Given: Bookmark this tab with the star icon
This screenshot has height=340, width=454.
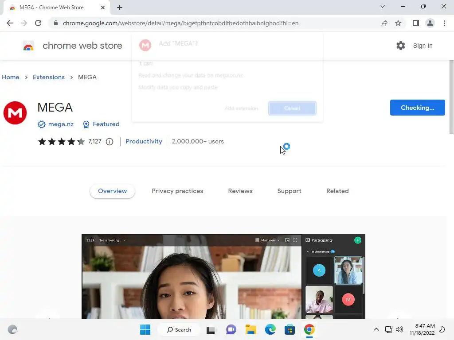Looking at the screenshot, I should [398, 23].
